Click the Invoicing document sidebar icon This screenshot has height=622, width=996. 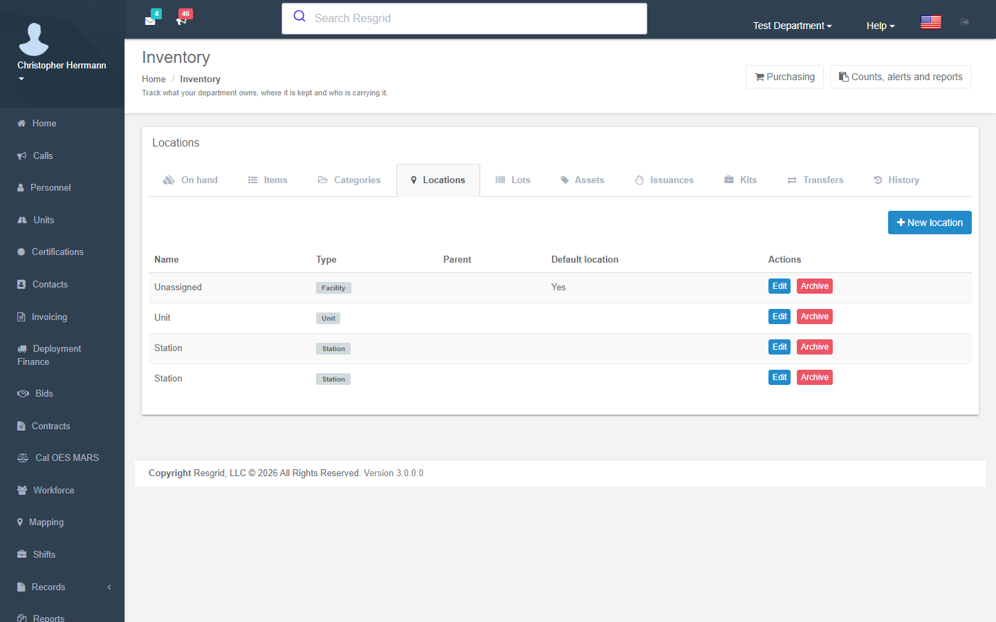21,317
